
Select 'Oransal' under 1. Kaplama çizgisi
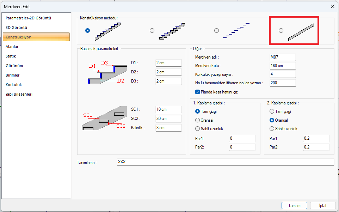pos(197,120)
